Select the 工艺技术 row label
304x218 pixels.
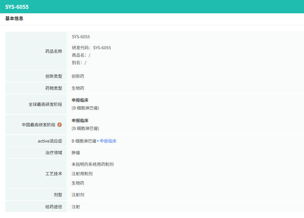(x=54, y=174)
